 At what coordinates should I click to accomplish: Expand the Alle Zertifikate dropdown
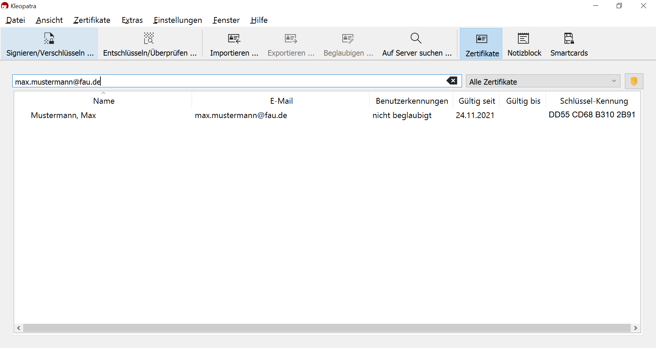(543, 81)
